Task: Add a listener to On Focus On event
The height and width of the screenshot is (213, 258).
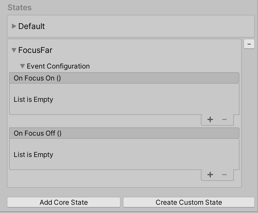Action: tap(210, 120)
